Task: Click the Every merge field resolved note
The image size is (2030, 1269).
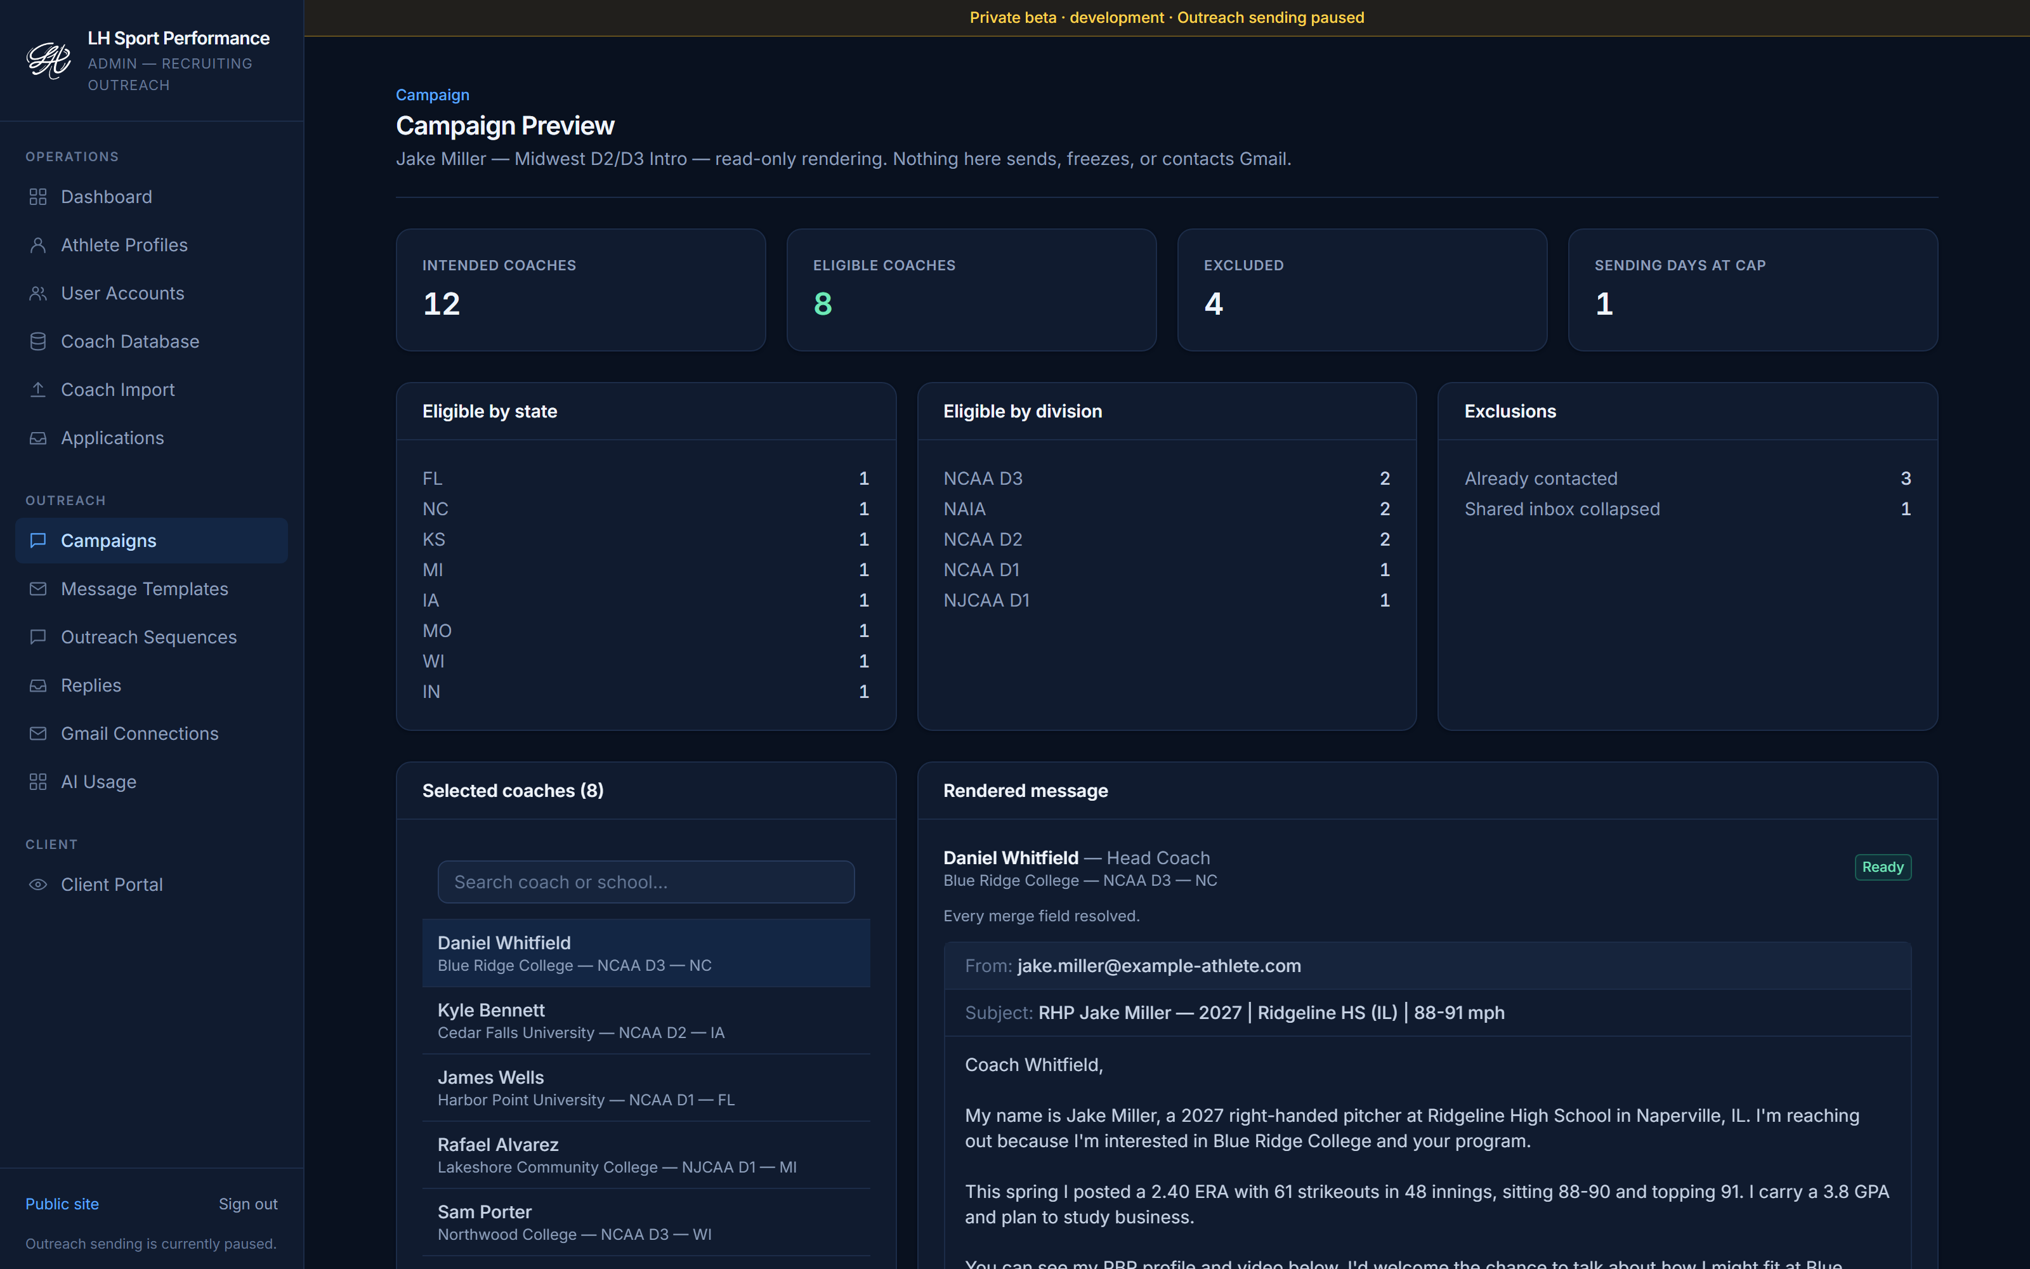Action: pos(1042,916)
